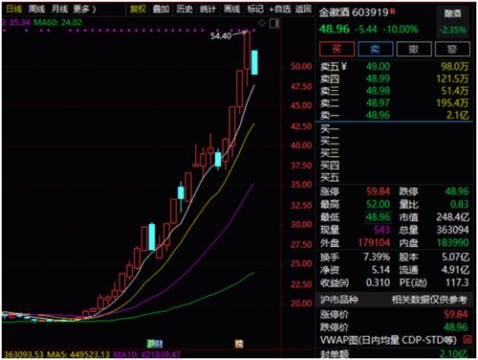Click the 买一 bid row label

click(x=330, y=128)
